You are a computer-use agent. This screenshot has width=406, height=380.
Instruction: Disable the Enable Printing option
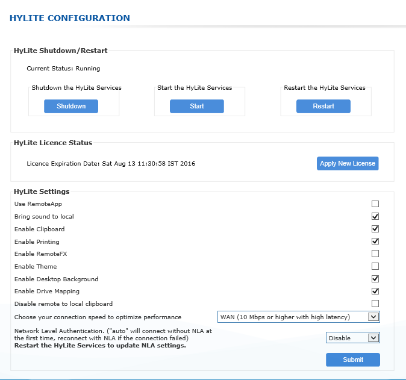375,241
